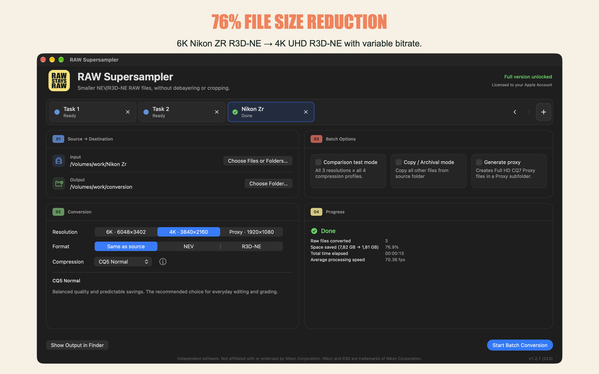Viewport: 599px width, 374px height.
Task: Set format to NEV
Action: 189,247
